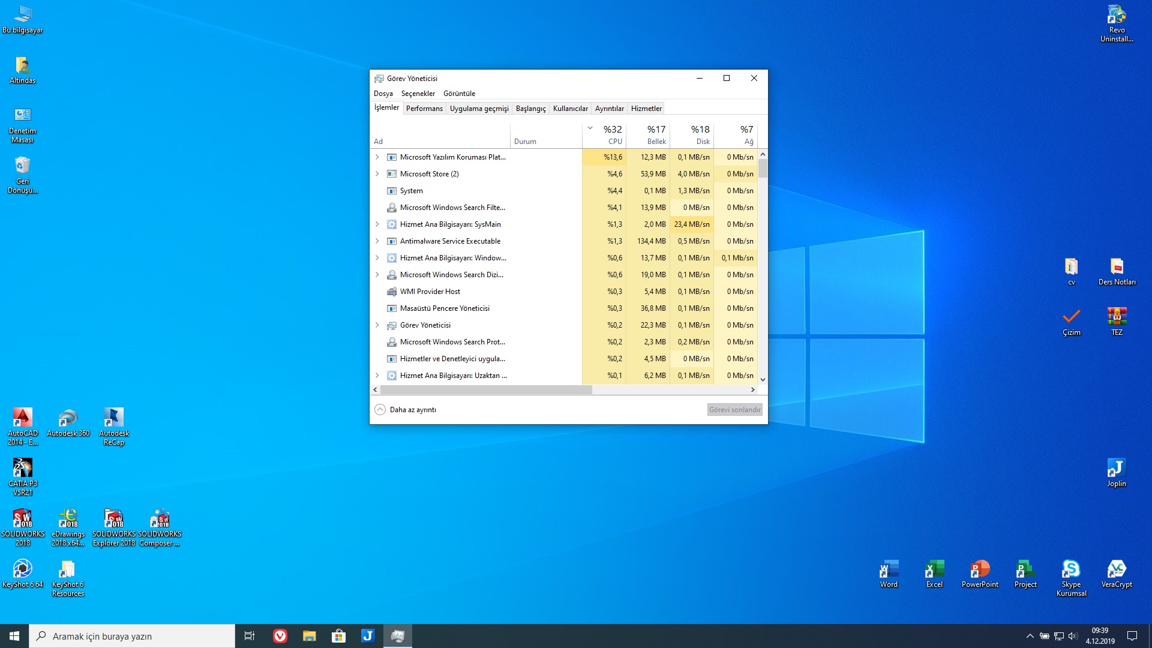The image size is (1152, 648).
Task: Launch Revo Uninstaller desktop shortcut
Action: [x=1117, y=23]
